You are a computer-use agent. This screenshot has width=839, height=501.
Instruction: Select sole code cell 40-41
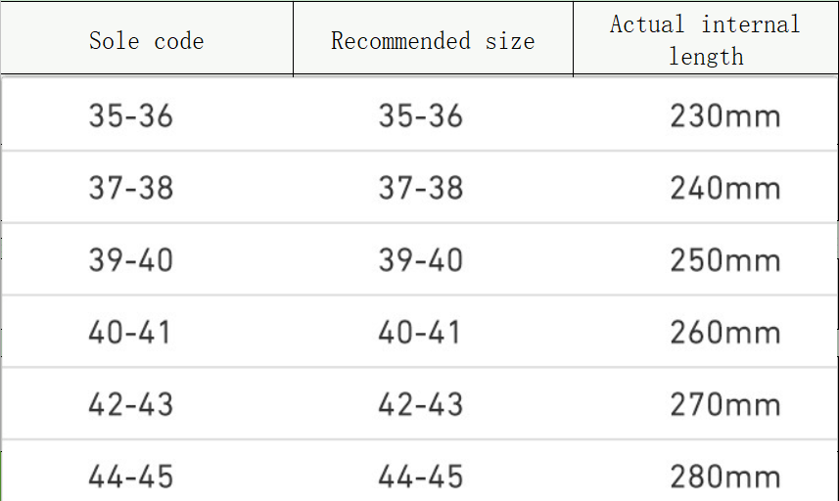tap(130, 333)
